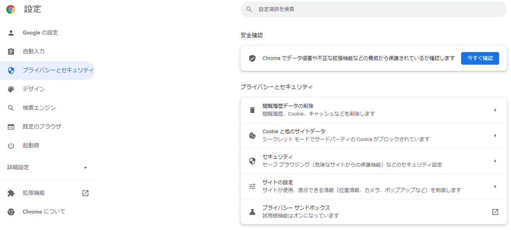Click the sliders icon in サイトの設定
This screenshot has height=230, width=511.
[252, 186]
